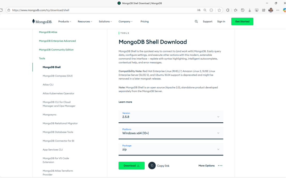Click the More Options text

206,166
